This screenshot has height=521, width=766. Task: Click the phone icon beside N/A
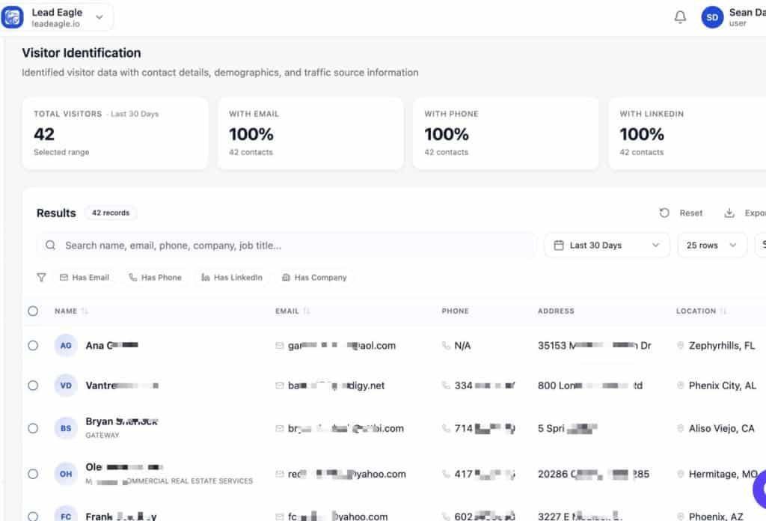coord(446,346)
